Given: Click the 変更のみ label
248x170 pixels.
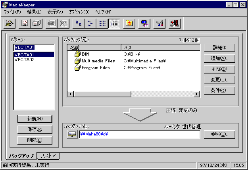Looking at the screenshot, I should coord(188,110).
